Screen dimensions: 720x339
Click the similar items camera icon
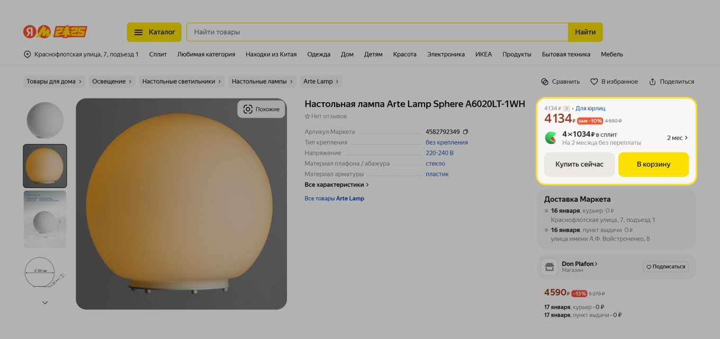click(x=248, y=109)
